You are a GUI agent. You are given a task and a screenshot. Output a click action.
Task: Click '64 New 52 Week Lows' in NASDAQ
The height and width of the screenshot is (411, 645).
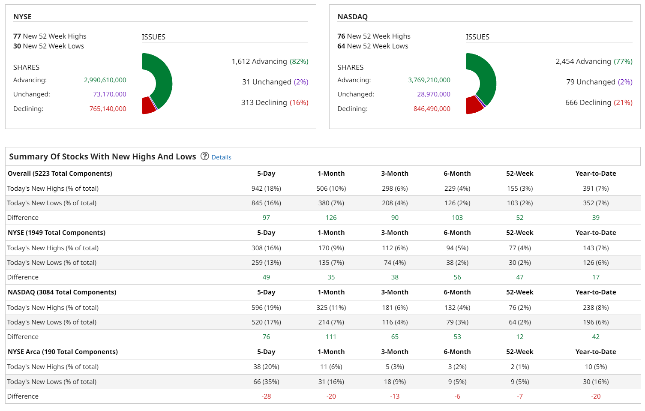point(372,46)
